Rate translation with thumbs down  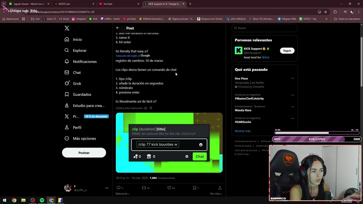(x=151, y=108)
